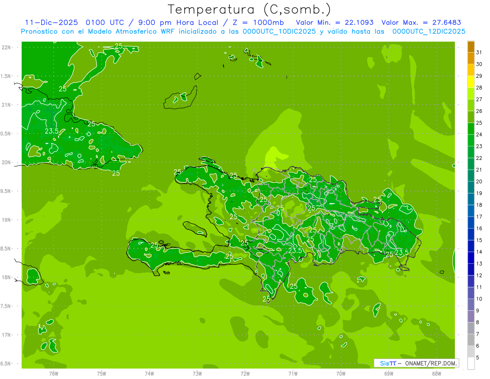This screenshot has height=379, width=490.
Task: Pick the blue legend band between 17 and 18
Action: pyautogui.click(x=471, y=211)
